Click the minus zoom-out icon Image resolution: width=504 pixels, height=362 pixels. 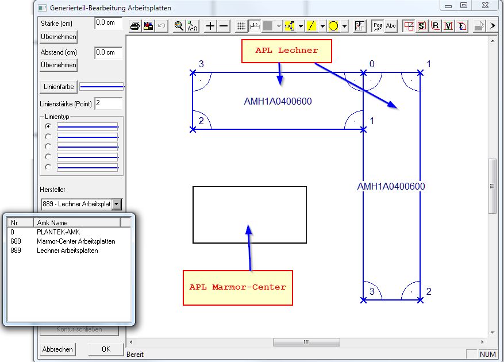pyautogui.click(x=224, y=26)
